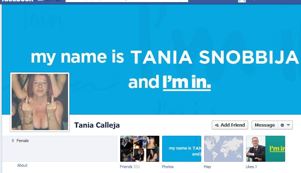This screenshot has width=301, height=173.
Task: Open the Likes thumbnail with suited man
Action: [265, 149]
